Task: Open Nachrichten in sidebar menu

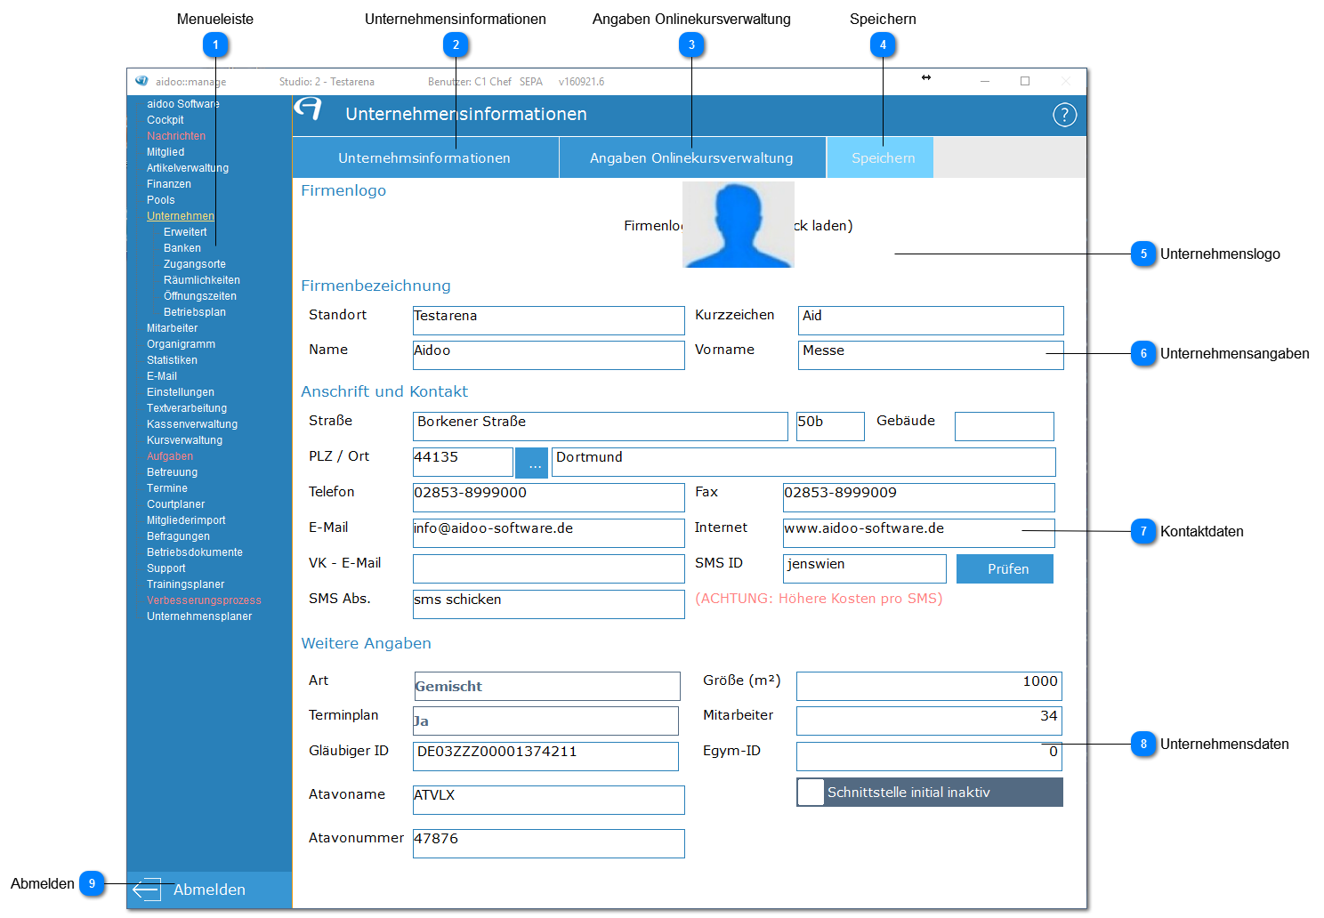Action: (x=176, y=136)
